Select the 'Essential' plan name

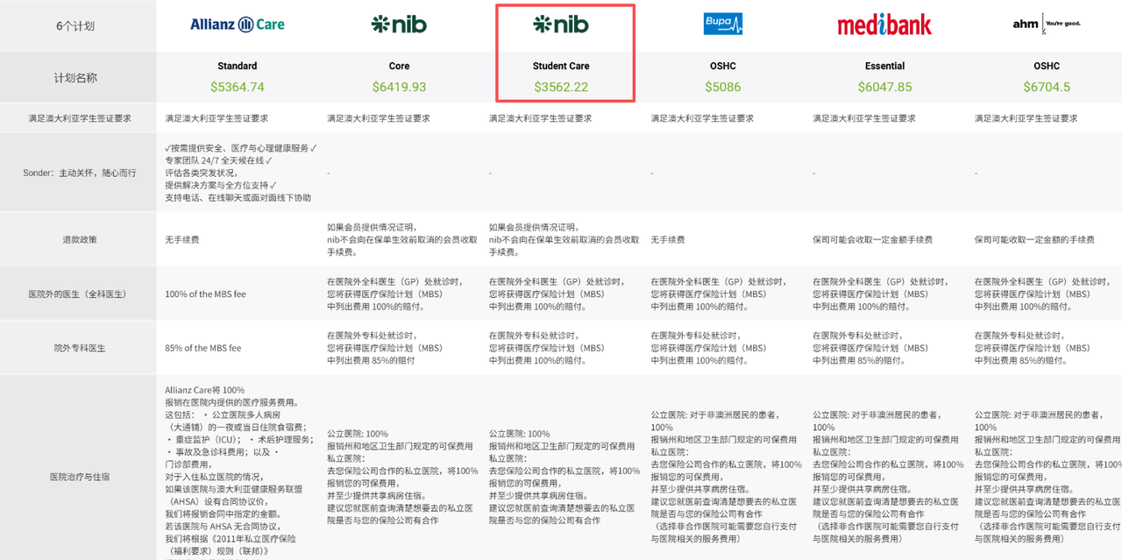[884, 66]
